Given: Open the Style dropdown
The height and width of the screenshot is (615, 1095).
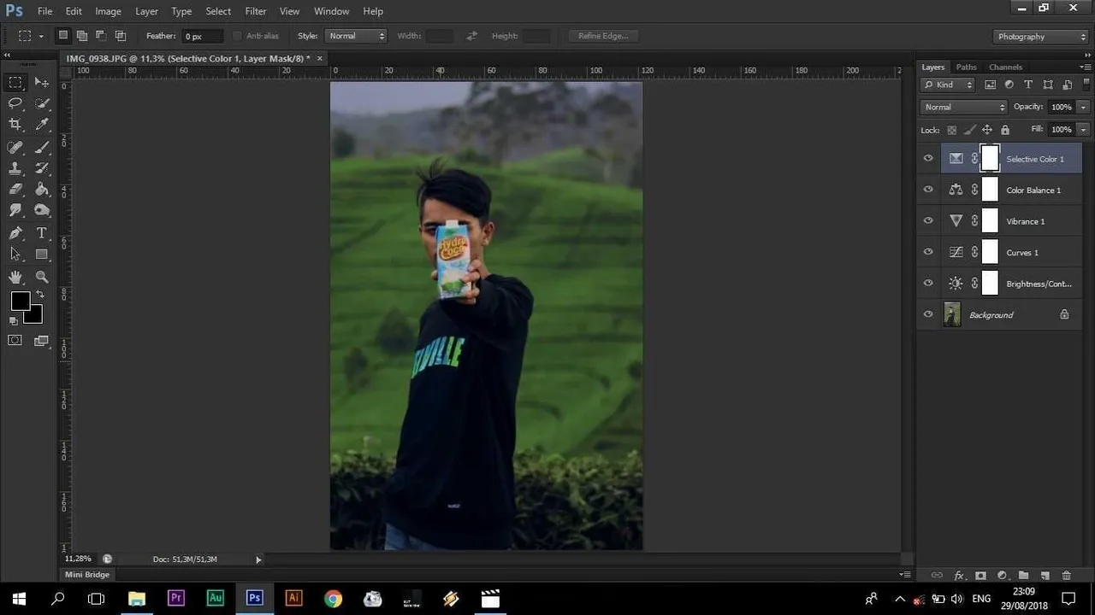Looking at the screenshot, I should 356,36.
